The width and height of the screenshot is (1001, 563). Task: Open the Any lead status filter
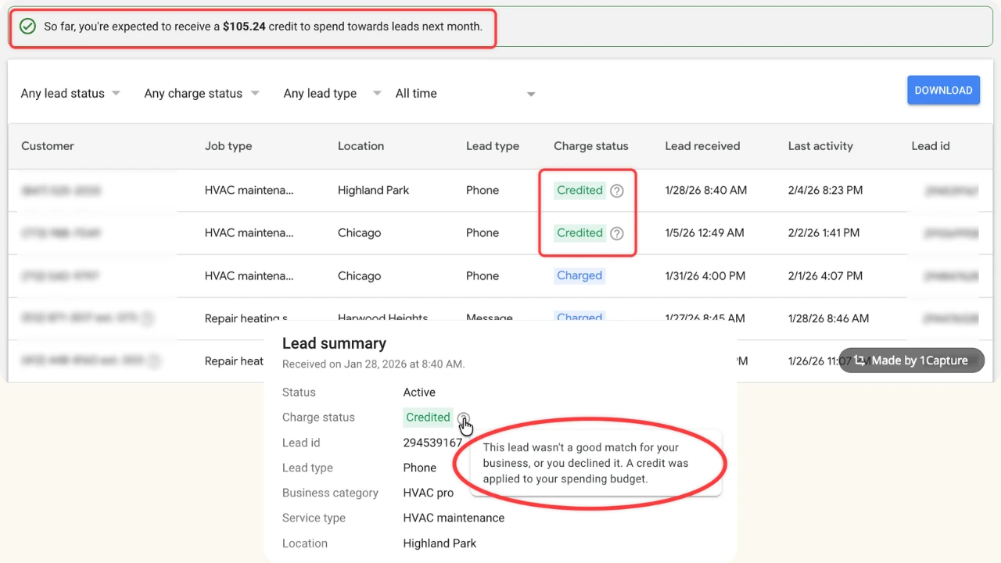click(x=70, y=94)
